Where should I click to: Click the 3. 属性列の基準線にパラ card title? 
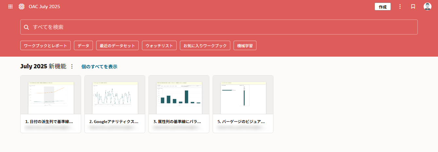point(177,121)
